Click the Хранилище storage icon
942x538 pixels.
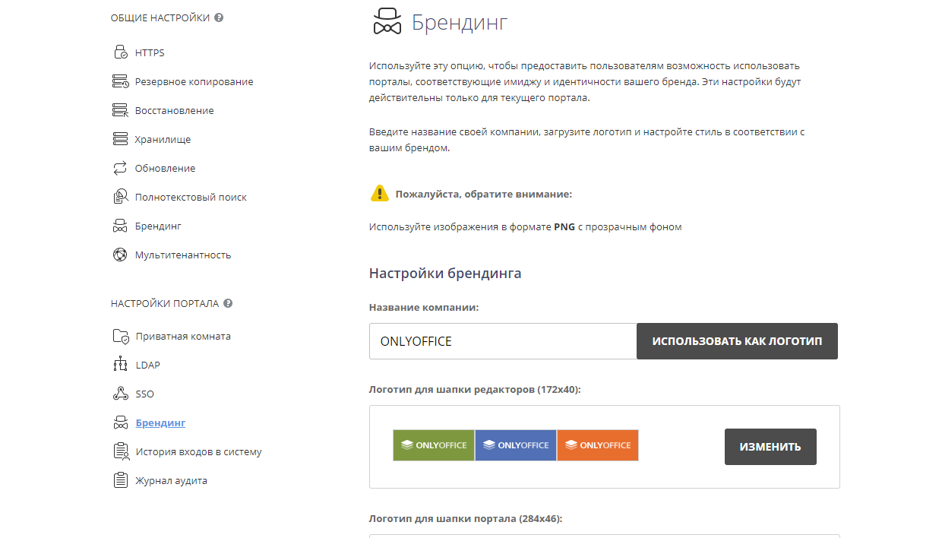(x=120, y=139)
